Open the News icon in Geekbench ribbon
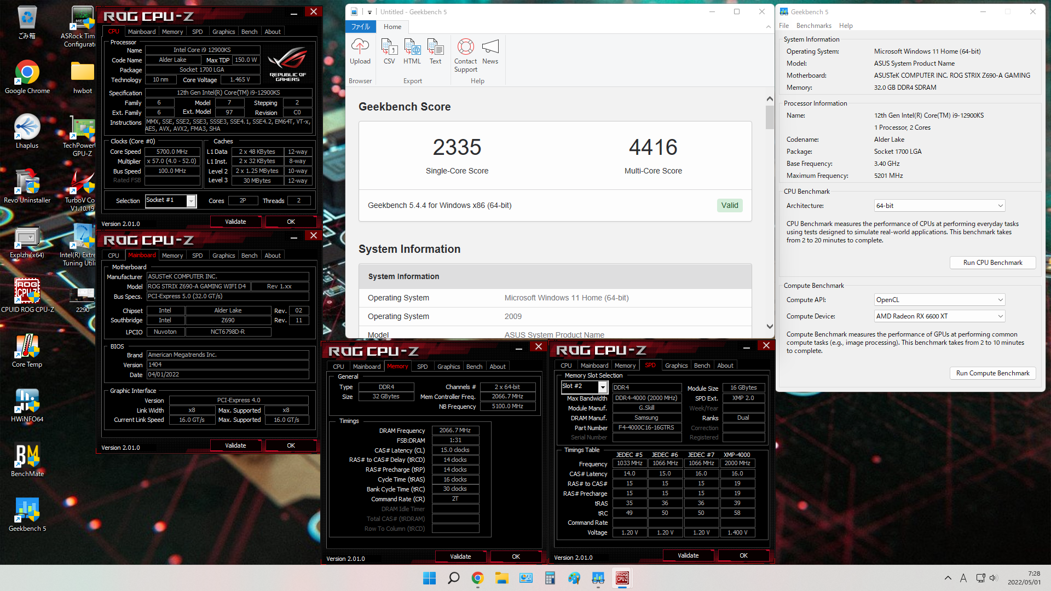1051x591 pixels. point(490,51)
